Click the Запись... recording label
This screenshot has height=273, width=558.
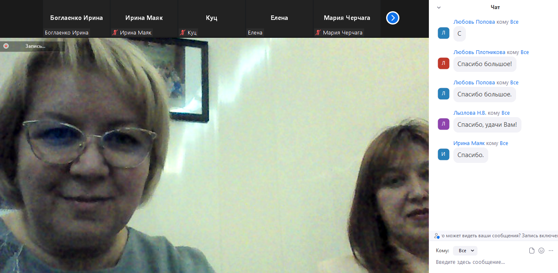pos(35,46)
